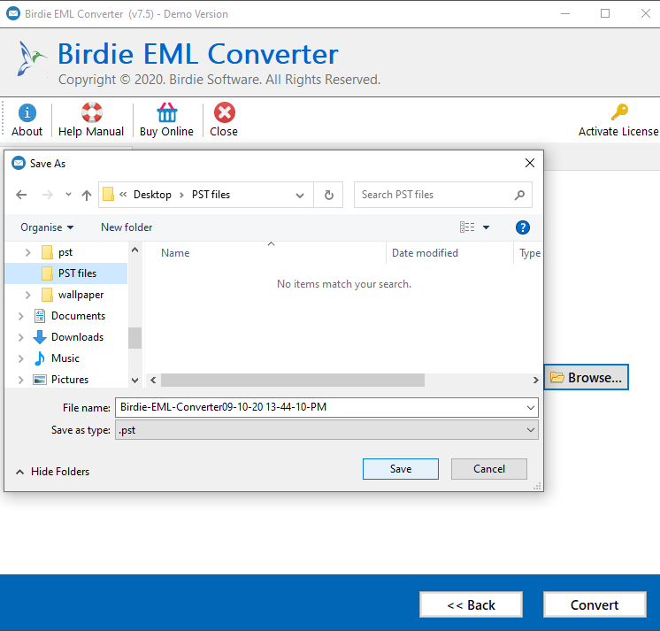Screen dimensions: 660x631
Task: Click Desktop in the address path
Action: 152,195
